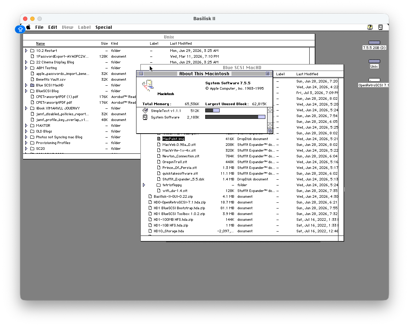Screen dimensions: 409x327
Task: Expand the Provisioning Profiles folder
Action: click(26, 143)
